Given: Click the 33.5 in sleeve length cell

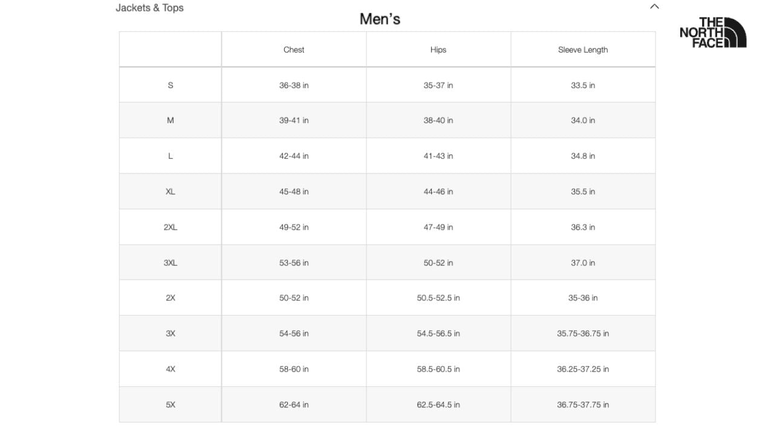Looking at the screenshot, I should [x=583, y=85].
